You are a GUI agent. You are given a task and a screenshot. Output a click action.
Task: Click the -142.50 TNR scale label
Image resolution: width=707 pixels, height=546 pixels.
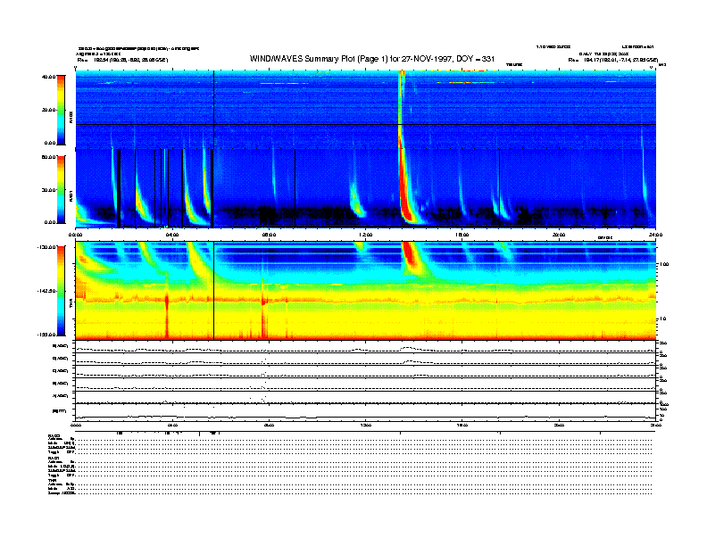(47, 291)
